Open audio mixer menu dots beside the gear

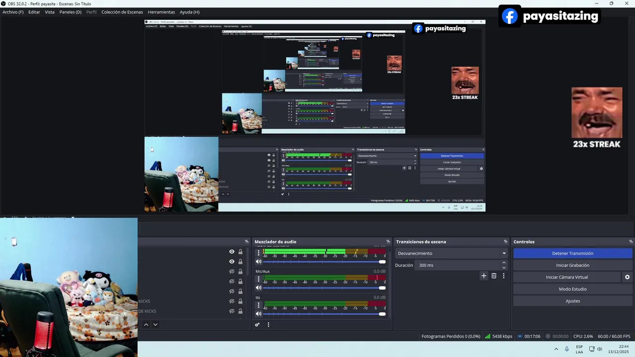coord(268,325)
